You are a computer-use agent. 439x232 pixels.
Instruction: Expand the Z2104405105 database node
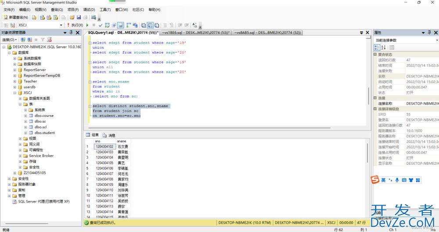point(14,173)
